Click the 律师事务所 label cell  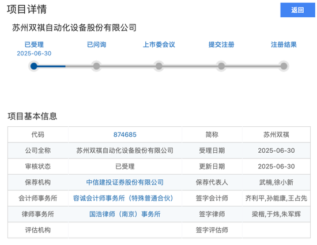[x=38, y=214]
